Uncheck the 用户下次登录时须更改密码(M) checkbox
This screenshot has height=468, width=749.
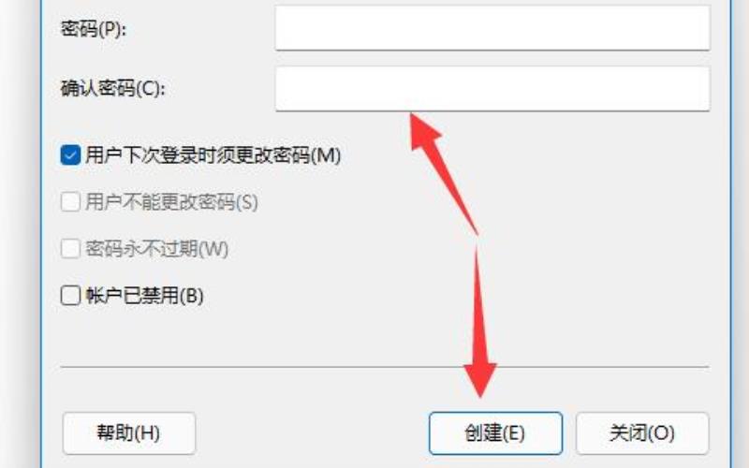click(70, 155)
